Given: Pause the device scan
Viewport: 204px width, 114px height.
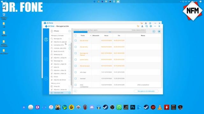Looking at the screenshot, I should click(154, 31).
